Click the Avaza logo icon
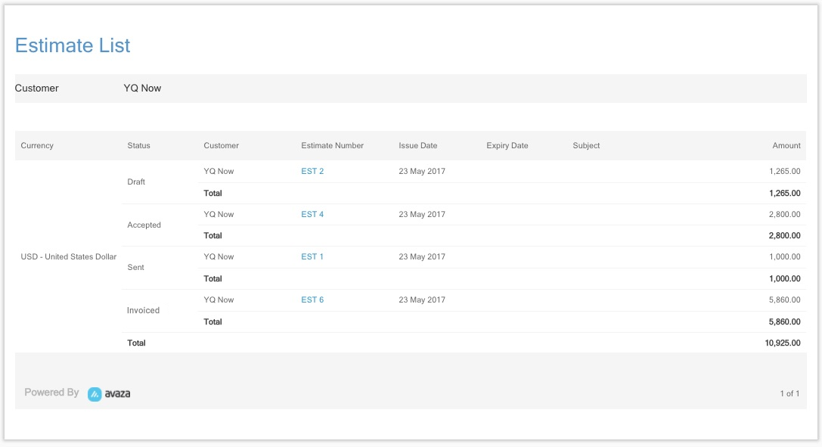 coord(95,394)
